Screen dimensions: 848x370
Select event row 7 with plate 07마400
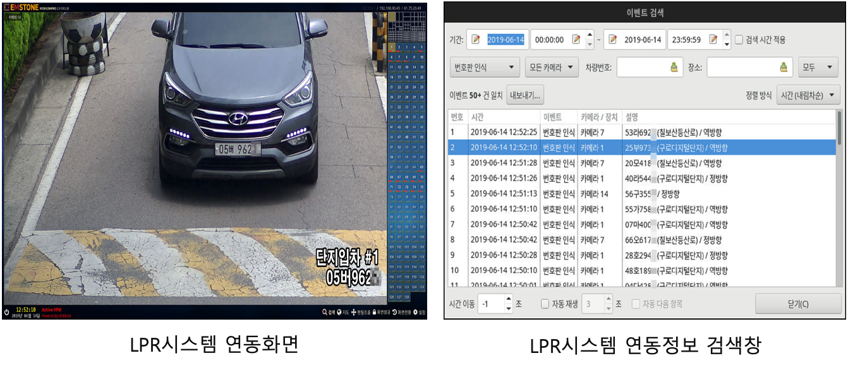point(642,224)
